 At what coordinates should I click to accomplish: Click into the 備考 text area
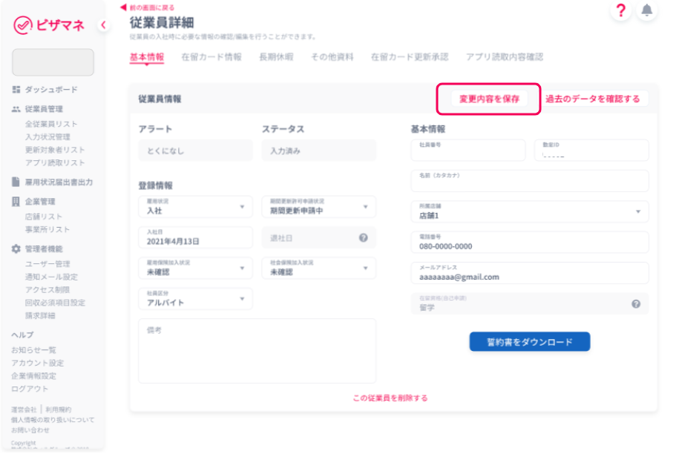click(x=257, y=351)
